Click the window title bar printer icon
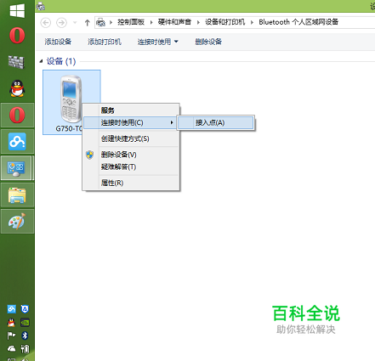Screen dimensions: 375x361 [x=41, y=6]
